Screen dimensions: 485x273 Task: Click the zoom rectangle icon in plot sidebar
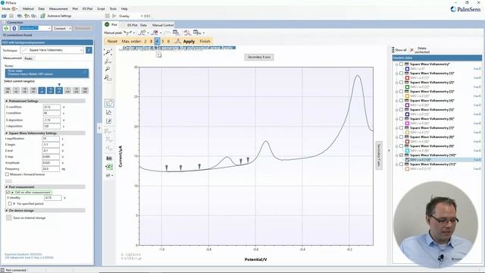click(108, 78)
